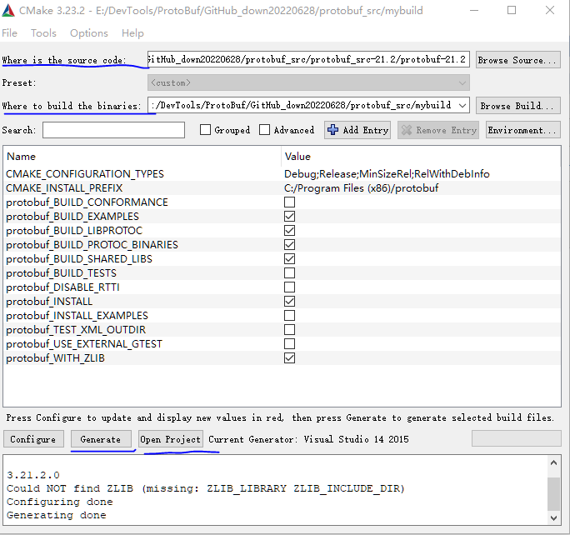Click the plus icon on Add Entry
Image resolution: width=570 pixels, height=535 pixels.
332,130
